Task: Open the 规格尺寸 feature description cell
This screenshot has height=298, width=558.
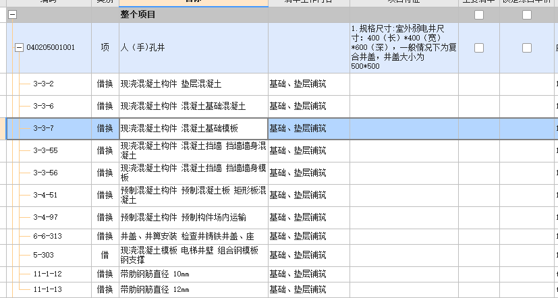Action: pyautogui.click(x=404, y=48)
